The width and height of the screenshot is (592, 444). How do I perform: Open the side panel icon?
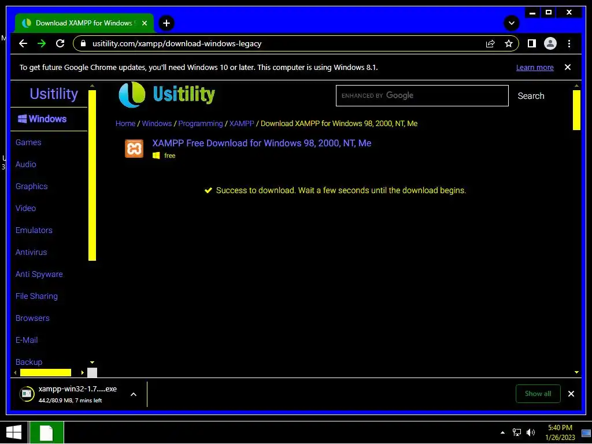tap(532, 43)
